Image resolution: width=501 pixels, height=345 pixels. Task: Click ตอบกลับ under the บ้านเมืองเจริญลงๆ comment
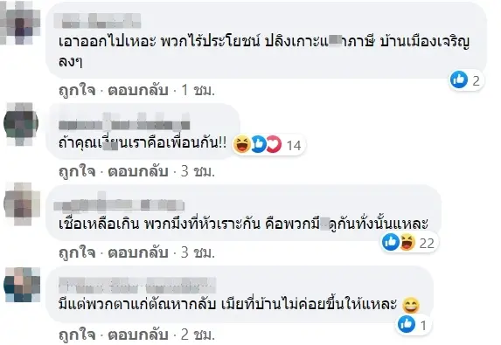tap(138, 91)
